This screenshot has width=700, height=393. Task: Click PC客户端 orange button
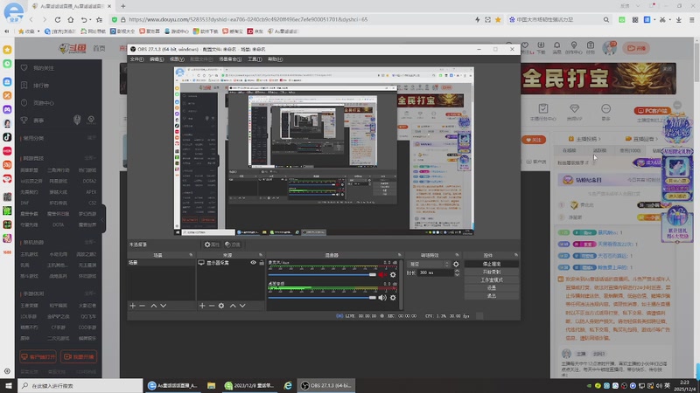pos(652,111)
